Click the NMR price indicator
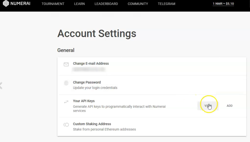Screen dimensions: 250x142 pyautogui.click(x=223, y=4)
